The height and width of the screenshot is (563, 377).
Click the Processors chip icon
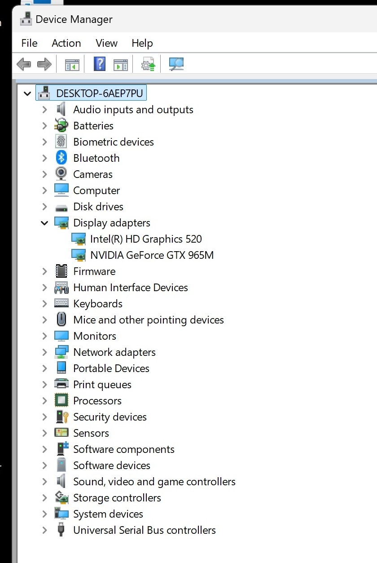click(61, 400)
